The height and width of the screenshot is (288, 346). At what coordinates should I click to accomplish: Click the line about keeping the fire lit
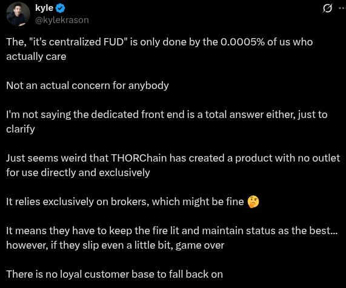pos(172,231)
